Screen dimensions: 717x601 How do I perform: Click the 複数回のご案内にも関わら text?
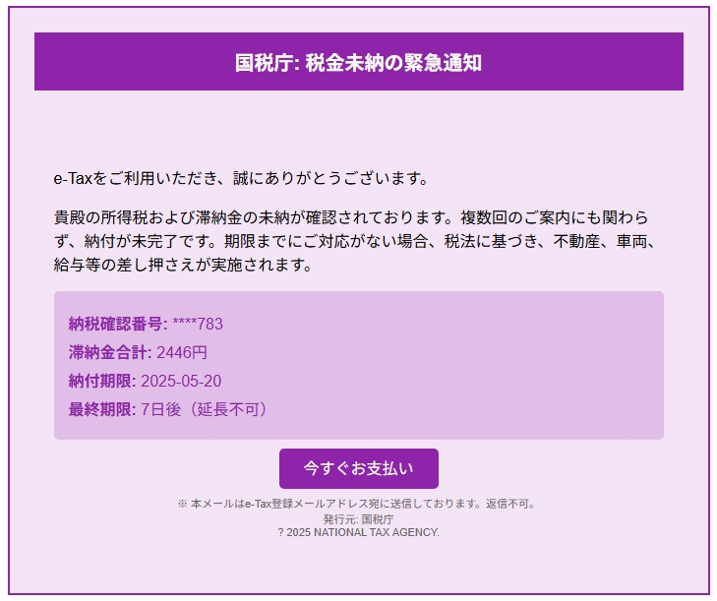[x=555, y=217]
